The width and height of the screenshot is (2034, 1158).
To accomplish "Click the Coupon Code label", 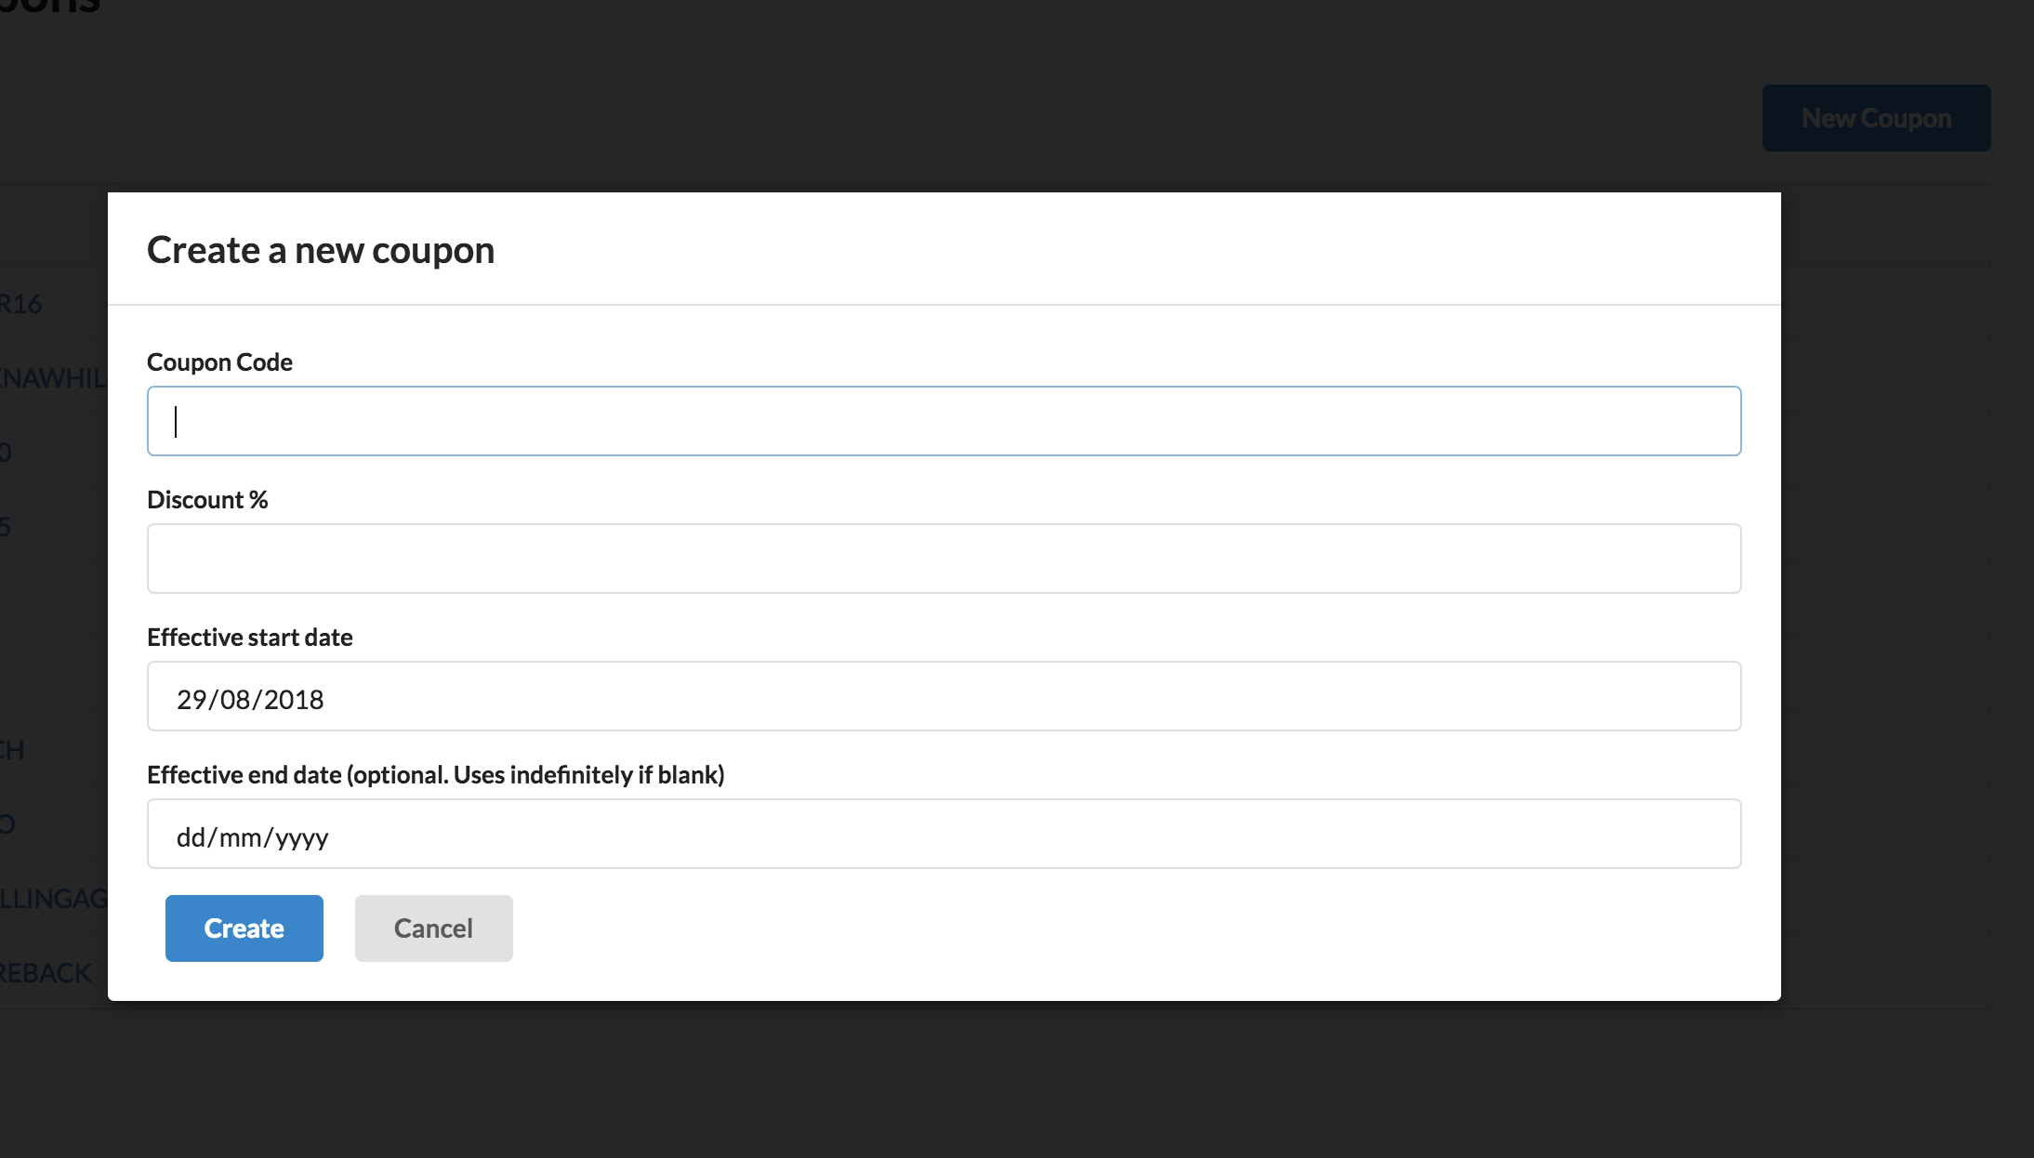I will (x=219, y=362).
